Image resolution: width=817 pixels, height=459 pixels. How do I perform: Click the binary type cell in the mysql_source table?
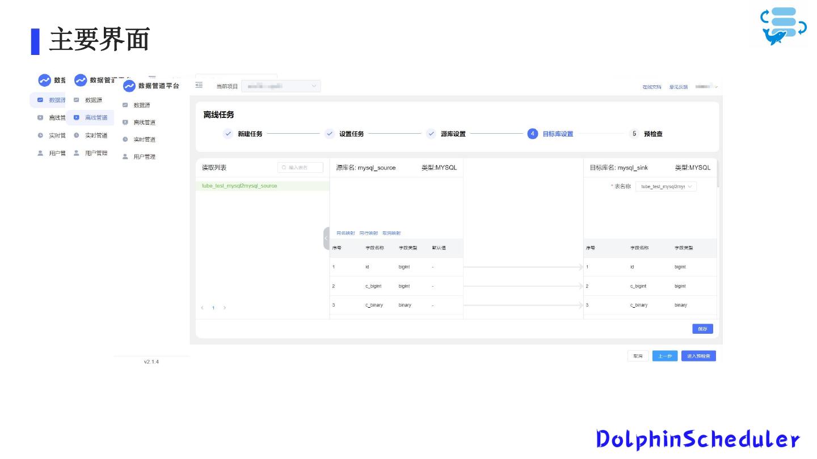click(x=405, y=305)
